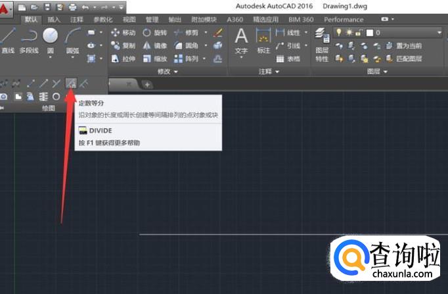Click the Trim (修剪) tool
This screenshot has width=448, height=294.
[x=186, y=33]
